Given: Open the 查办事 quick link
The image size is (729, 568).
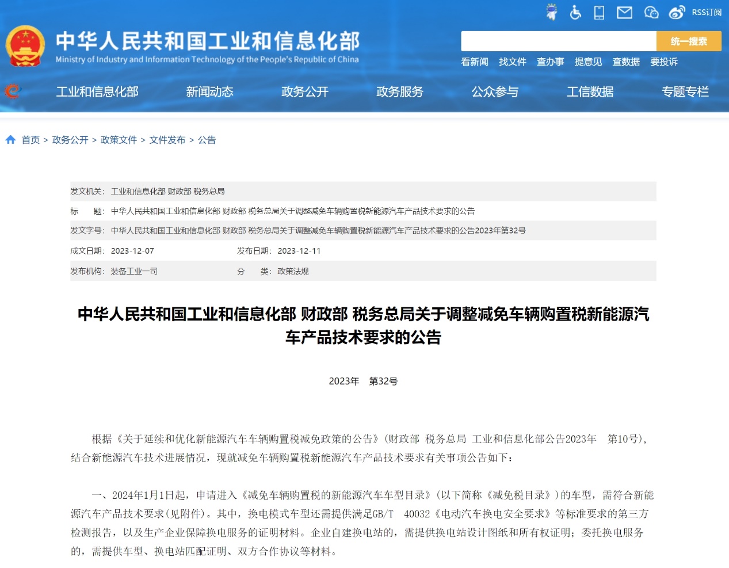Looking at the screenshot, I should (x=551, y=62).
